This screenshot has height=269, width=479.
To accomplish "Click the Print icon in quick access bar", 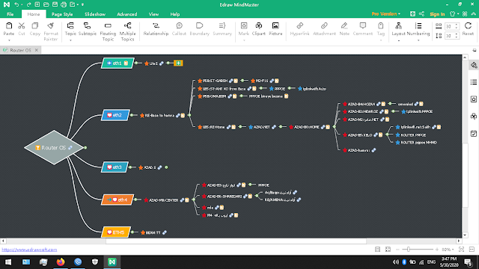I will coord(64,4).
